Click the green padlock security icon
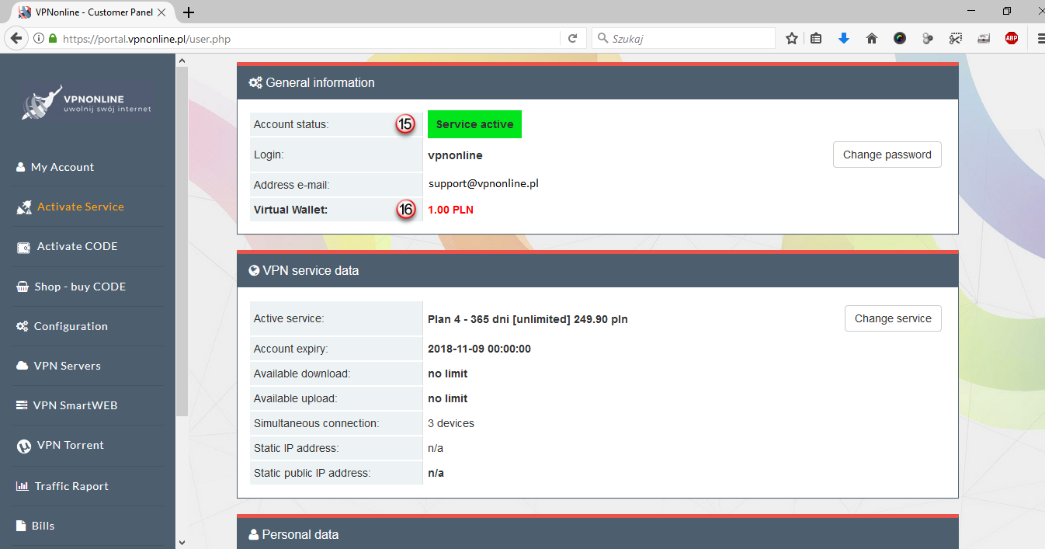Screen dimensions: 1045x549 click(53, 38)
